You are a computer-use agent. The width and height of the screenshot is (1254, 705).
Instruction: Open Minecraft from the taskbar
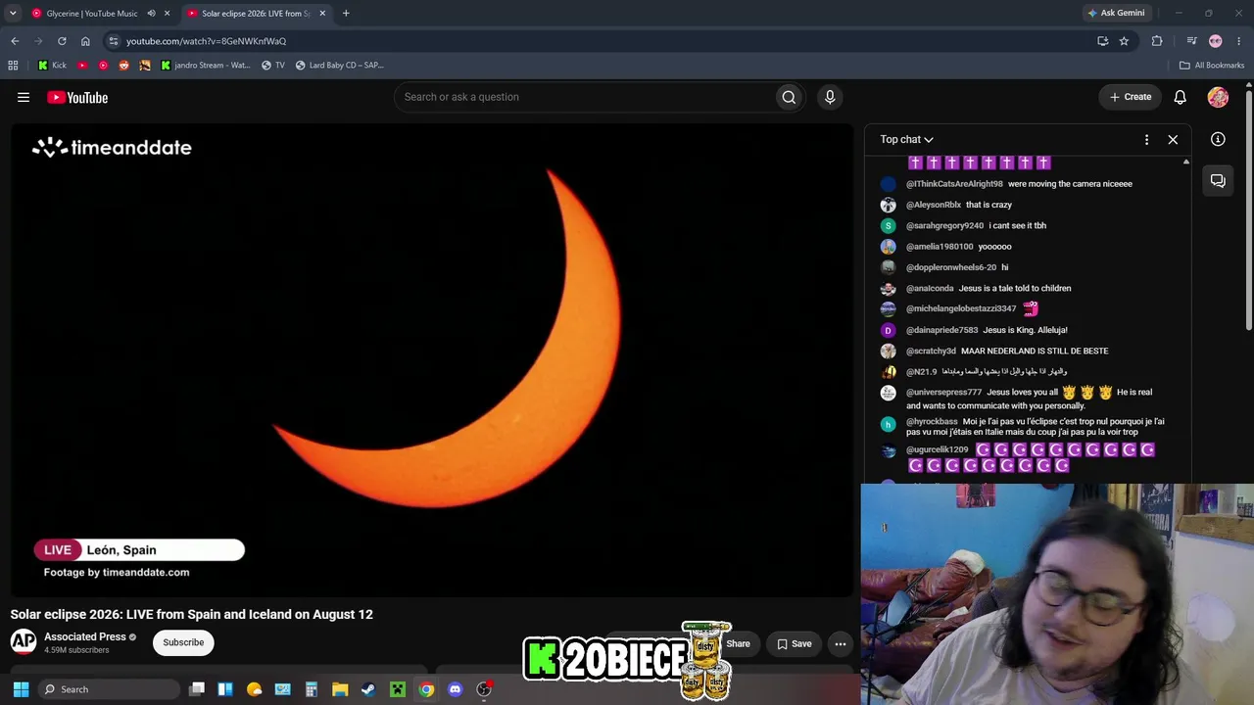(x=398, y=689)
